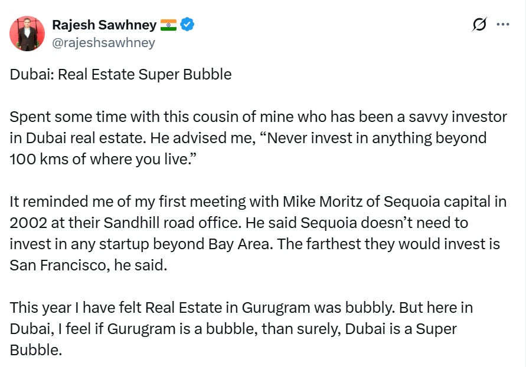
Task: Open Rajesh Sawhney's profile picture
Action: pos(27,34)
